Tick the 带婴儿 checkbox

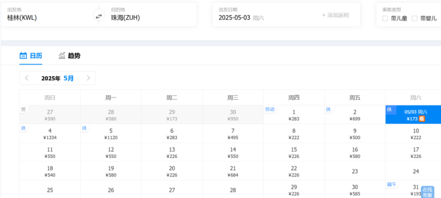414,19
